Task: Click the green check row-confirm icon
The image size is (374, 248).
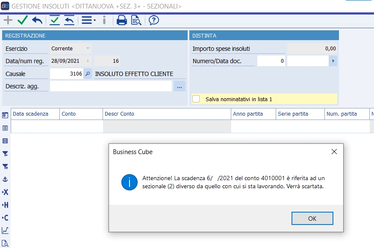Action: [x=55, y=20]
